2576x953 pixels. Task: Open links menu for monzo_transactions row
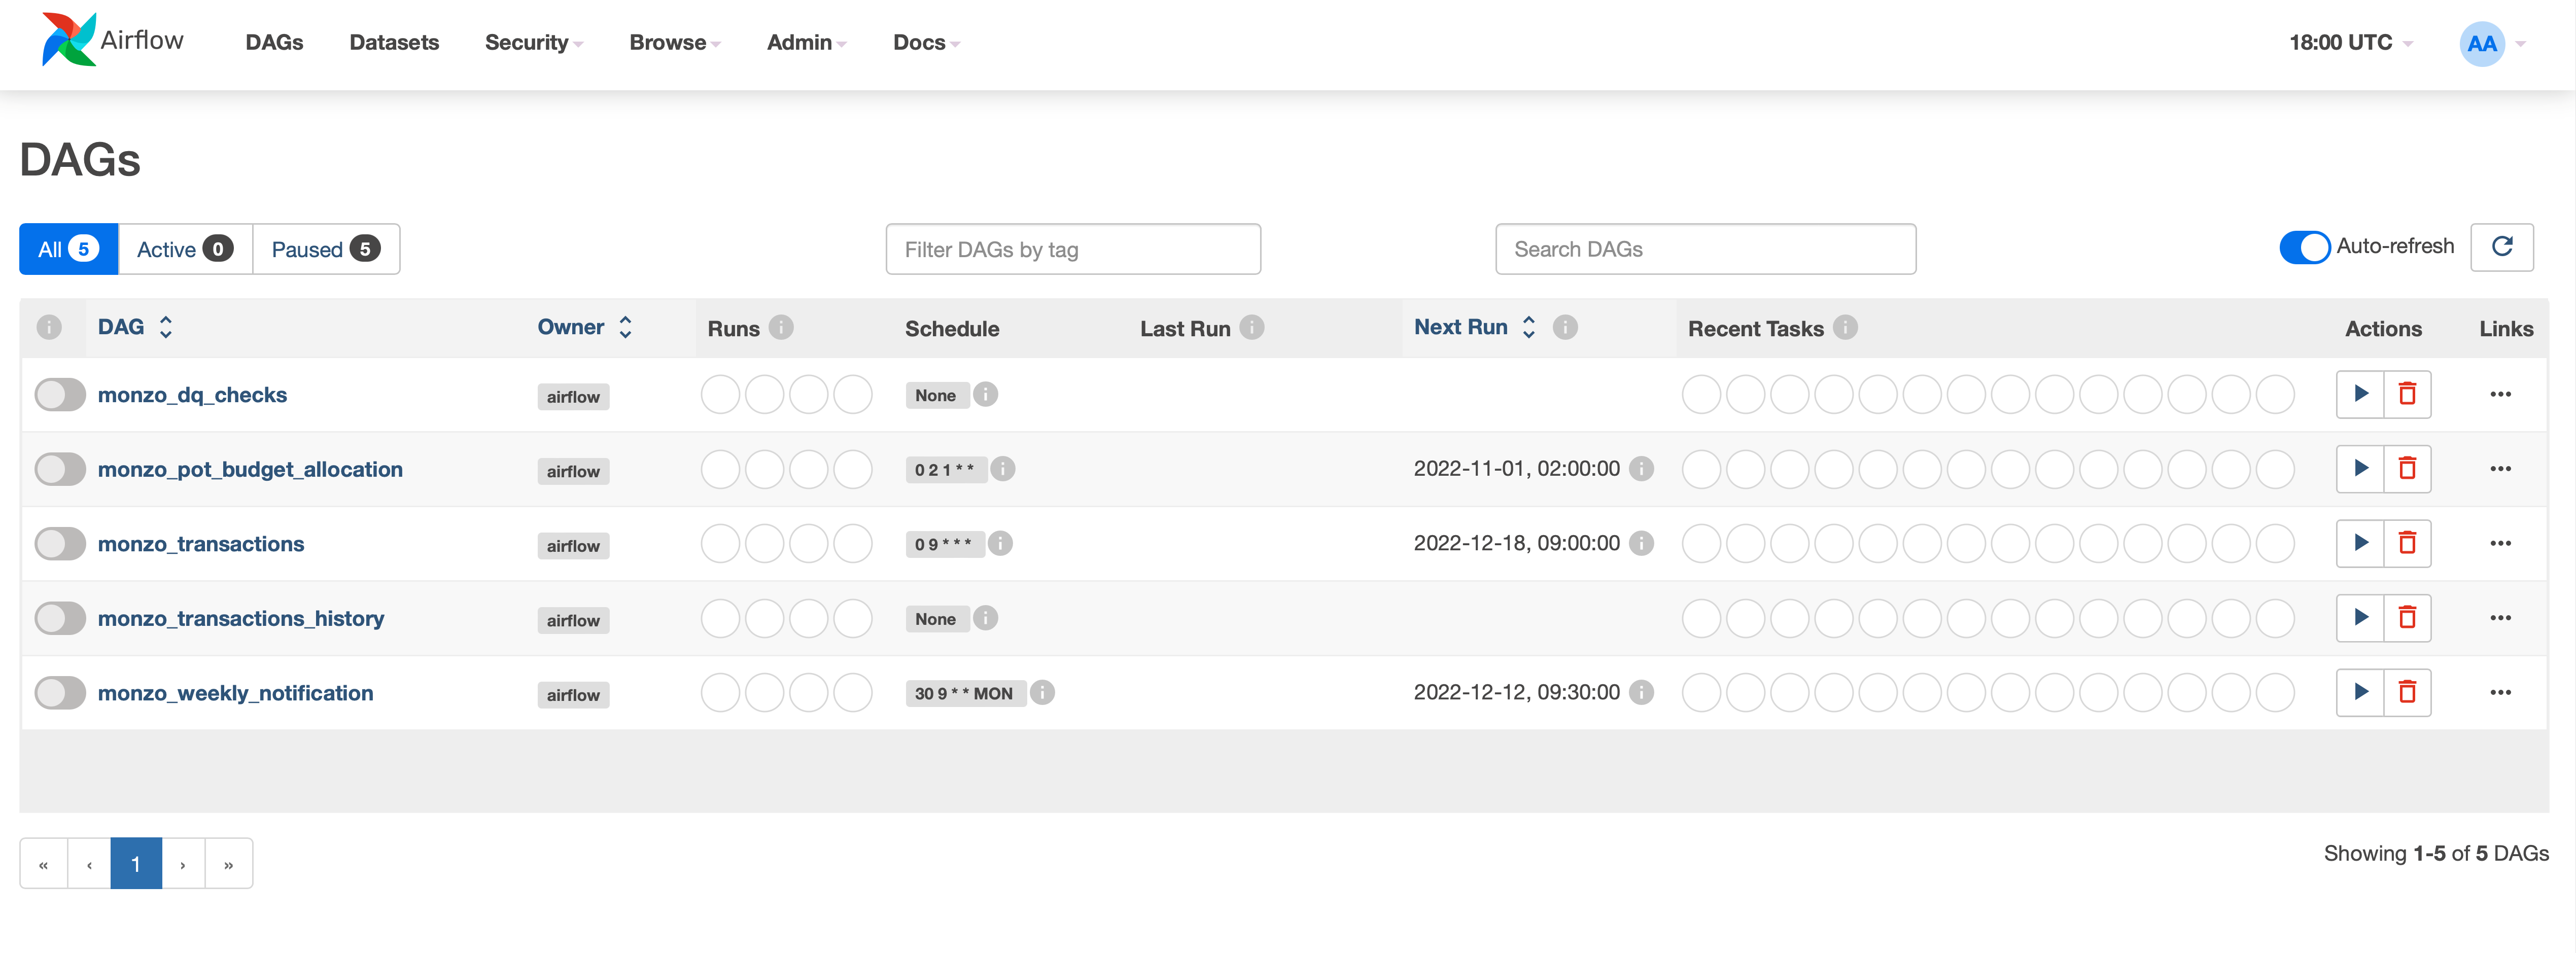click(x=2500, y=543)
